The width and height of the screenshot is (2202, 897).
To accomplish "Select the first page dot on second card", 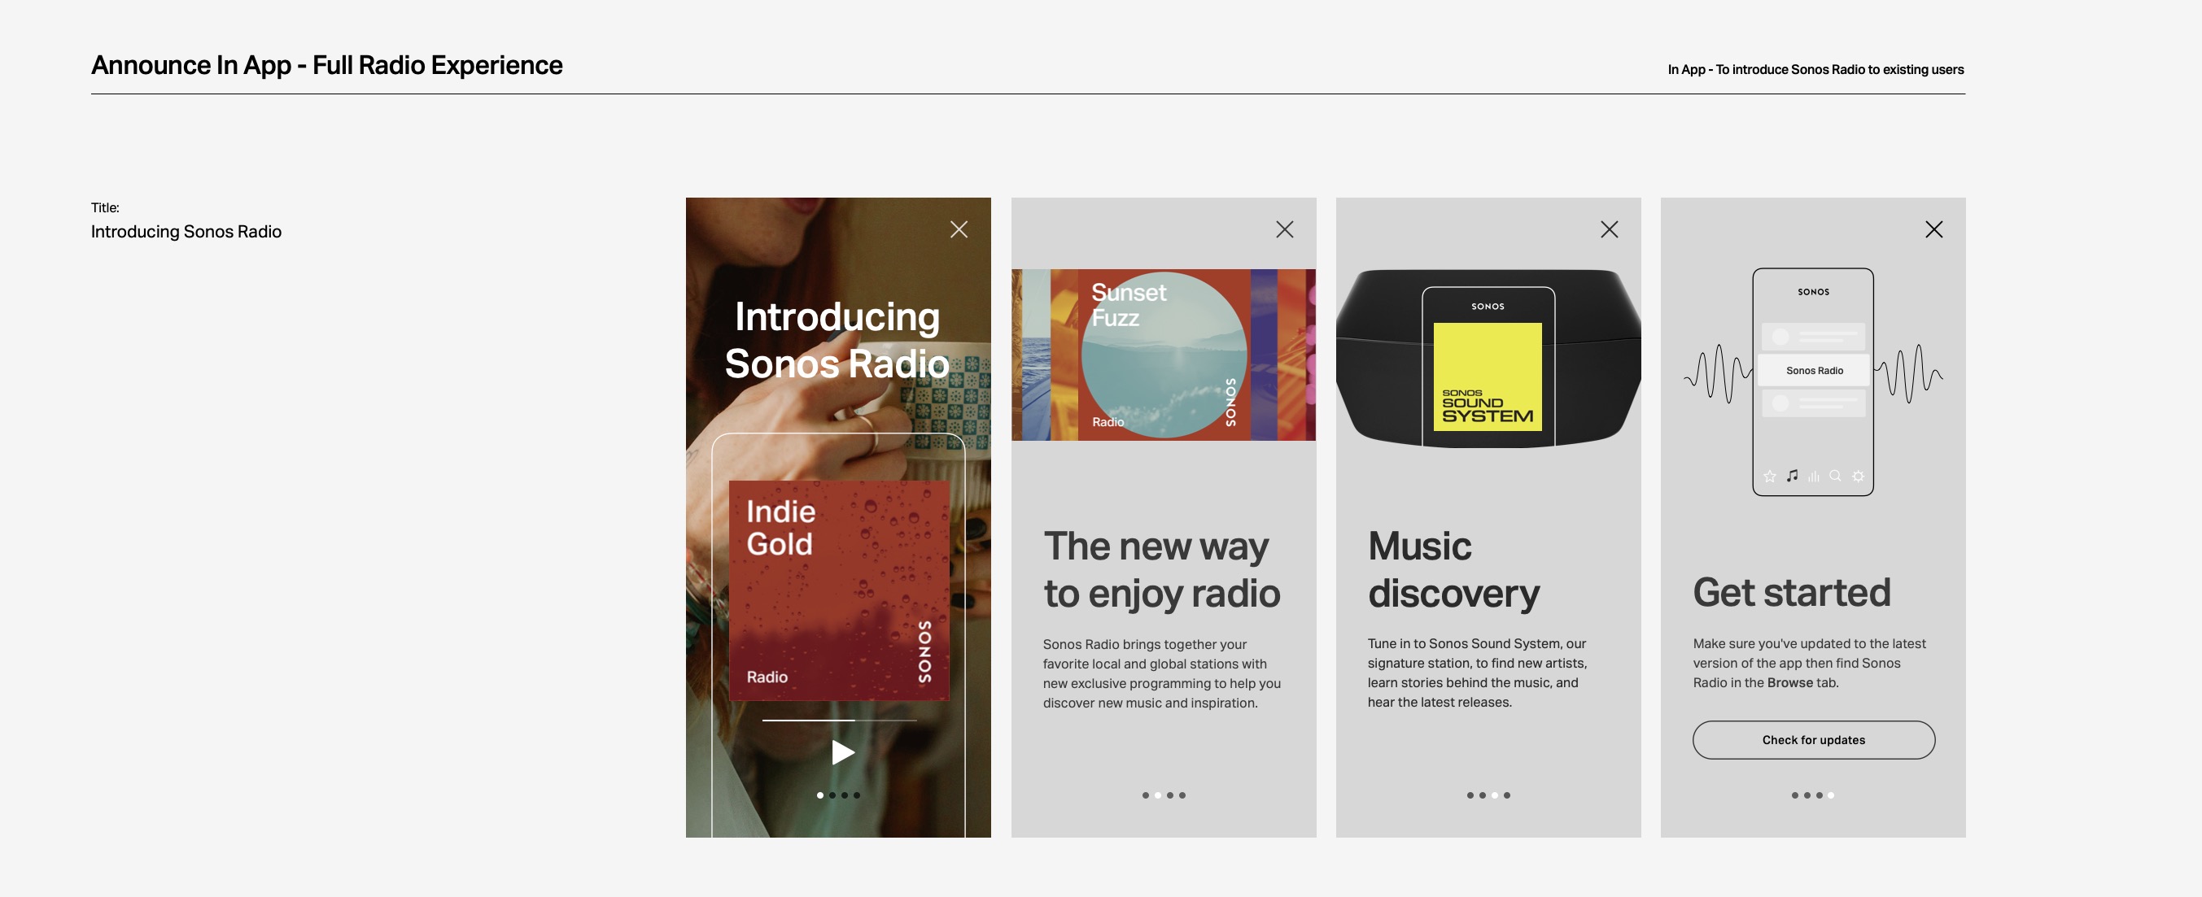I will coord(1146,795).
